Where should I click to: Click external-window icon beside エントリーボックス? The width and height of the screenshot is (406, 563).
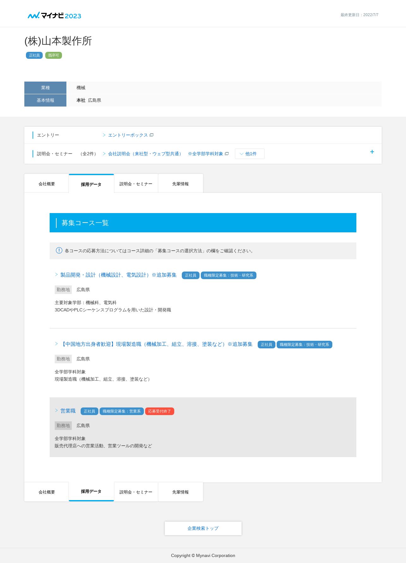151,135
